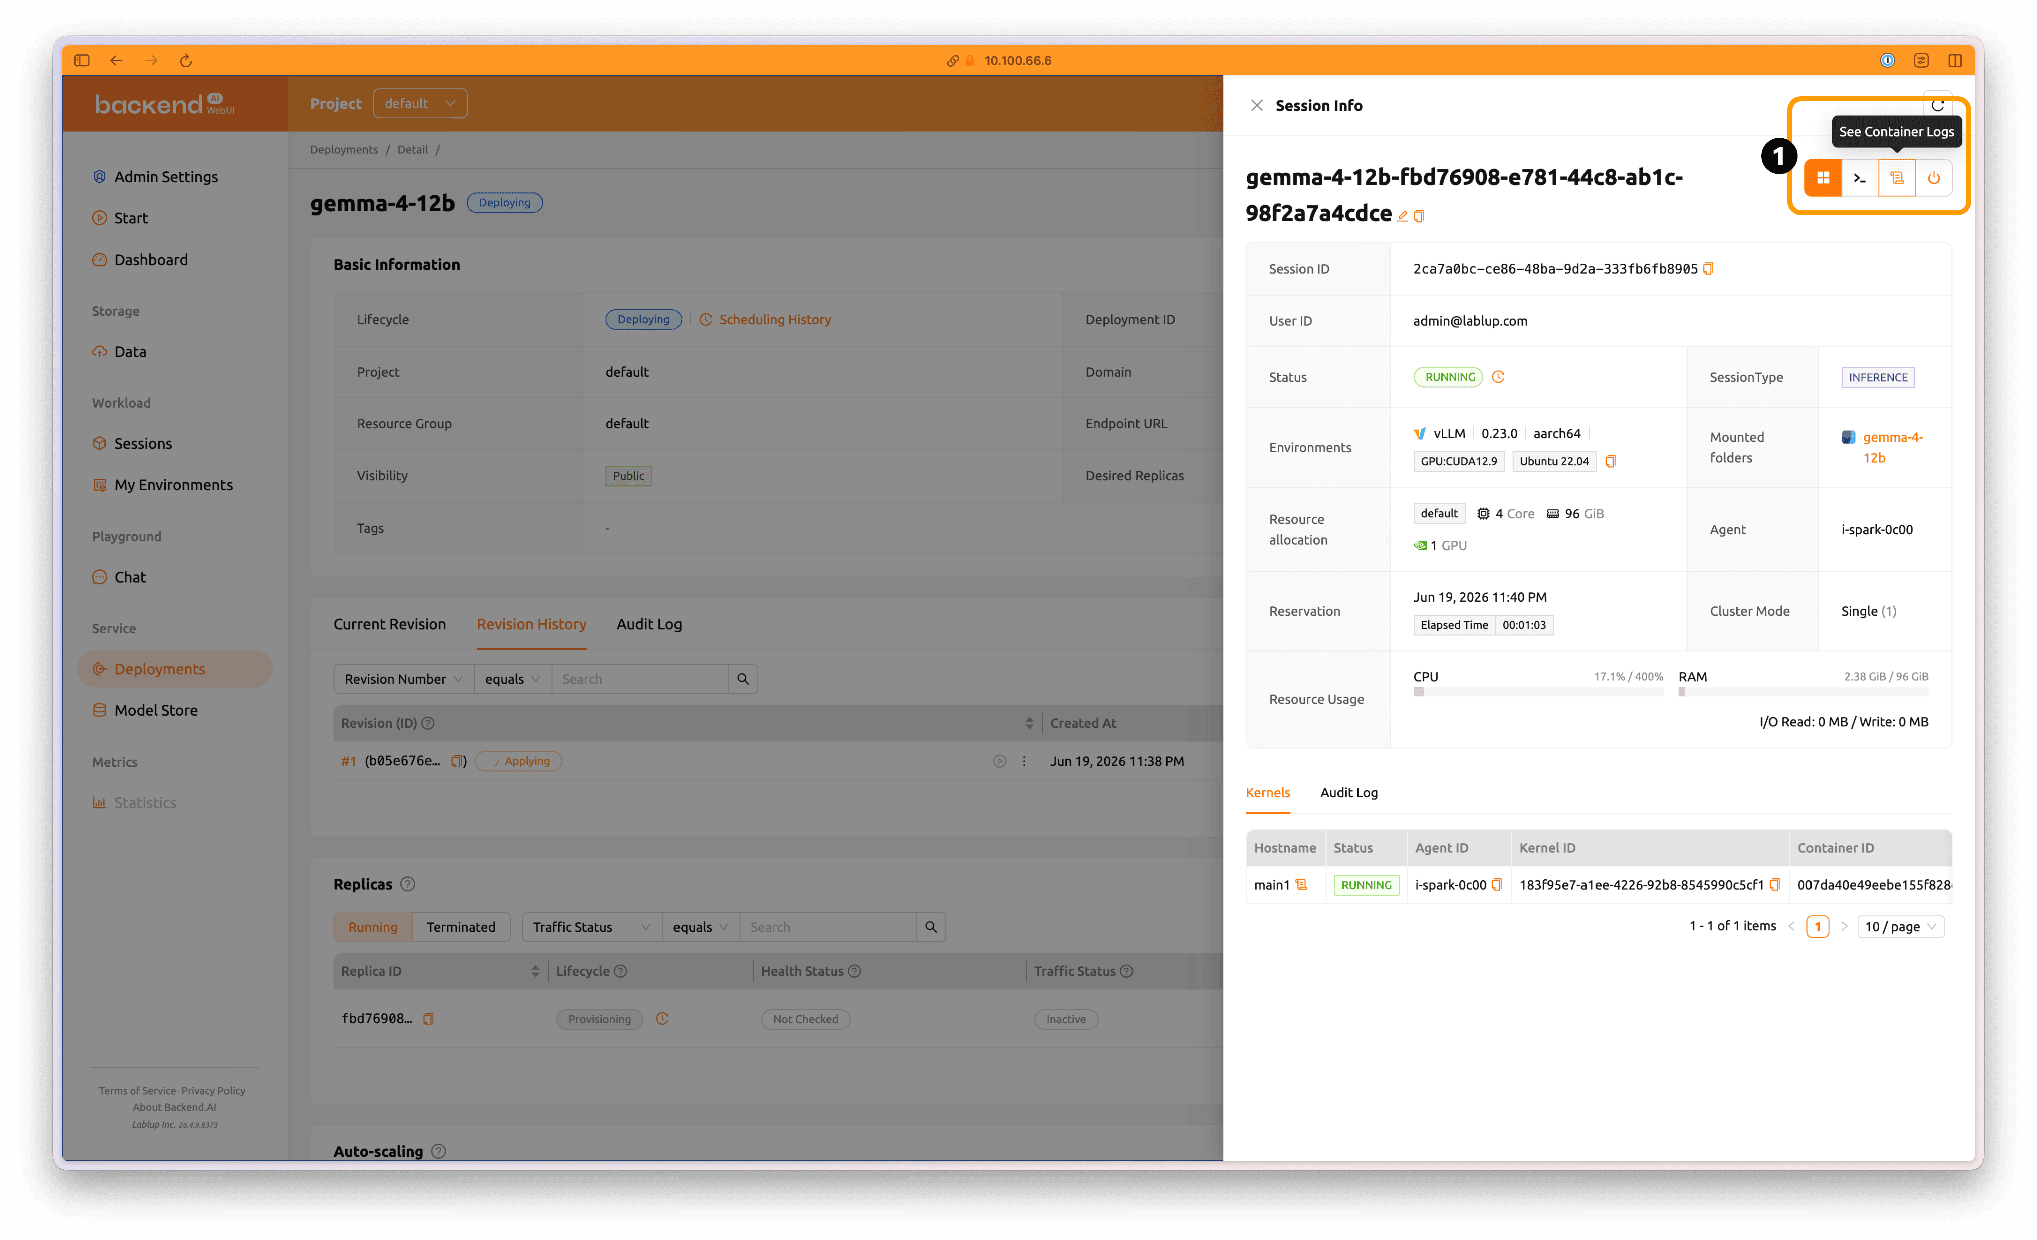
Task: Open the Deployments breadcrumb link
Action: coord(344,150)
